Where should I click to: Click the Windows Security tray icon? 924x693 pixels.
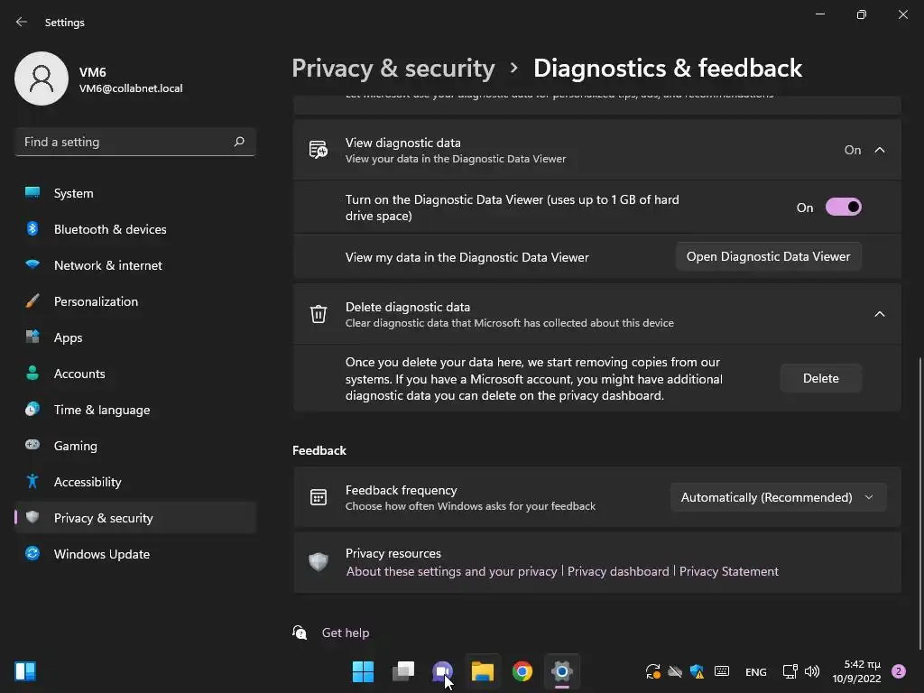(x=698, y=671)
